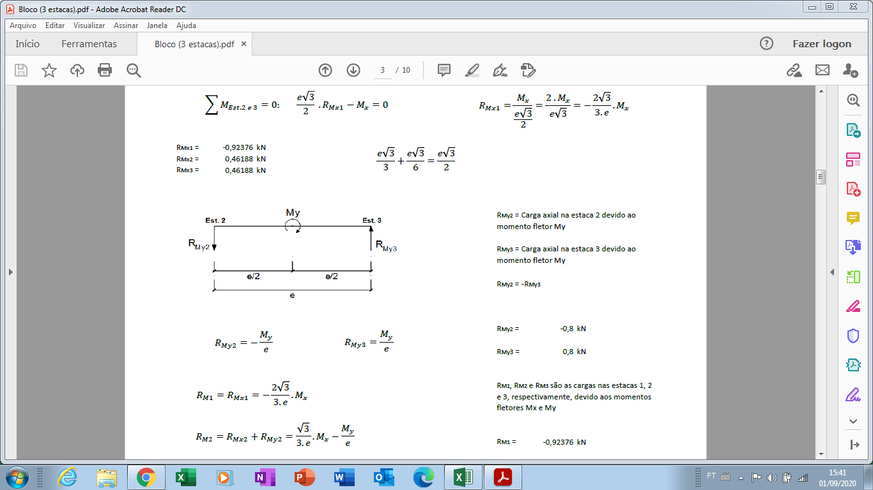Share the file with others via the person-plus icon
This screenshot has width=873, height=490.
click(x=850, y=70)
